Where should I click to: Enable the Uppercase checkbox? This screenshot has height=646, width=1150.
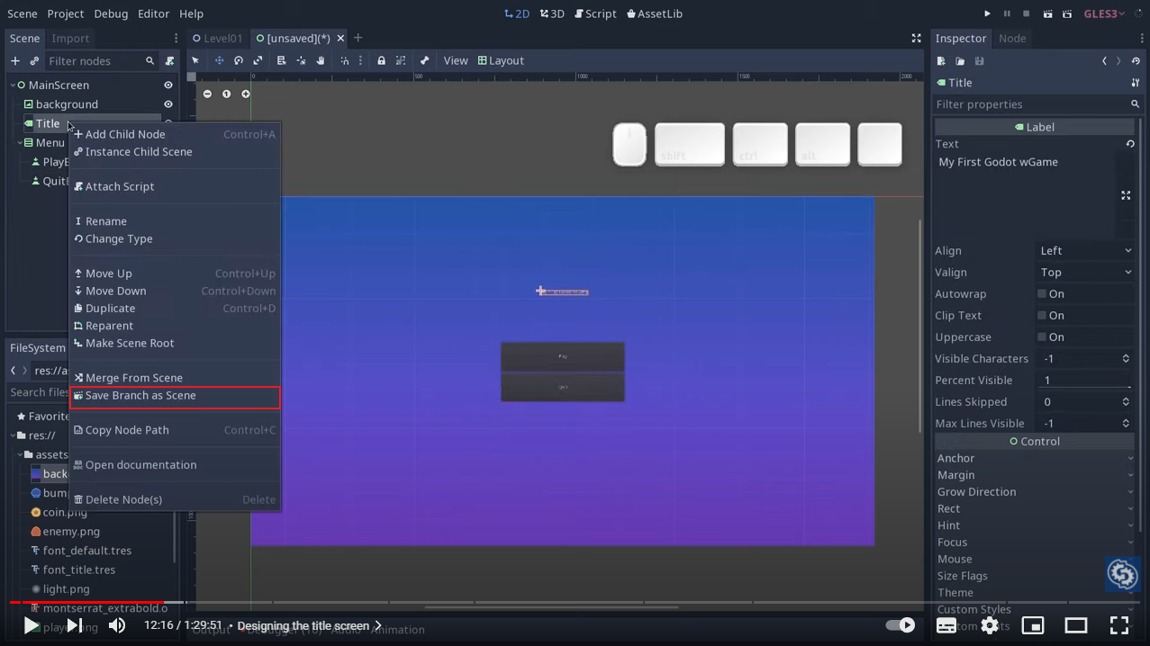click(x=1042, y=336)
